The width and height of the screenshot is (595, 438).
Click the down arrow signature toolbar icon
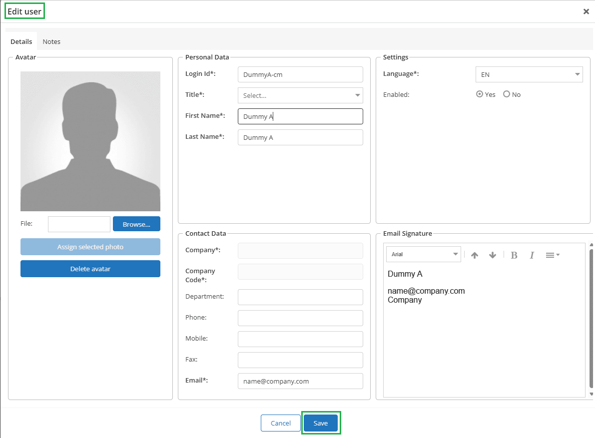(x=493, y=255)
